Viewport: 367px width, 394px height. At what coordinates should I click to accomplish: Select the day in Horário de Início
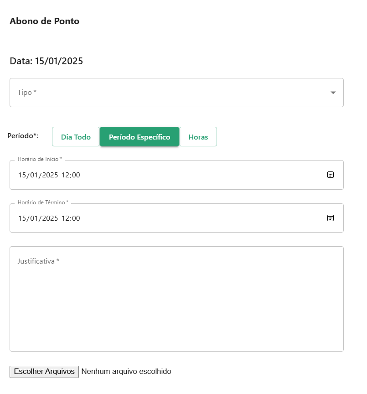pos(22,175)
